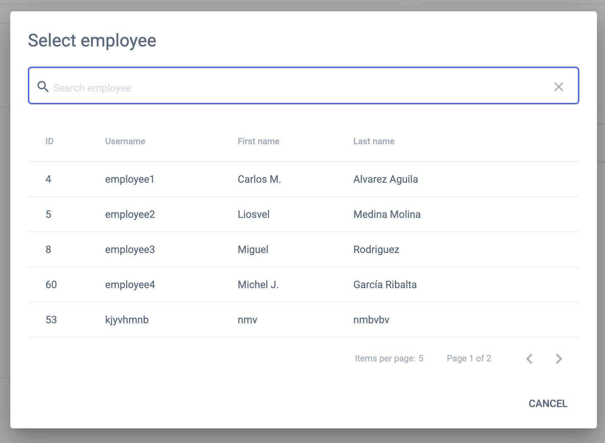Viewport: 605px width, 443px height.
Task: Click the Rodriguez last name cell
Action: (376, 249)
